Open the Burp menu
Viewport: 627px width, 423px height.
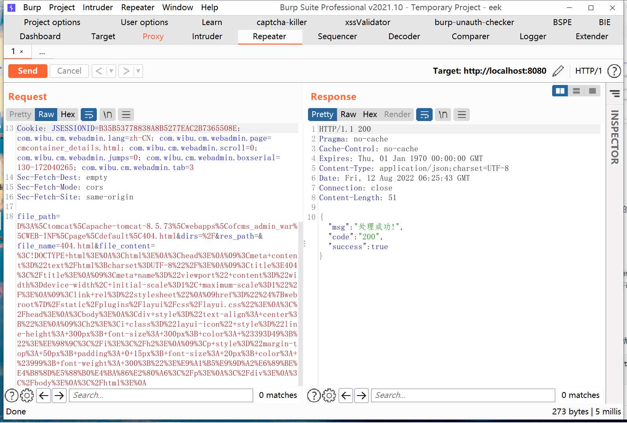[x=32, y=7]
